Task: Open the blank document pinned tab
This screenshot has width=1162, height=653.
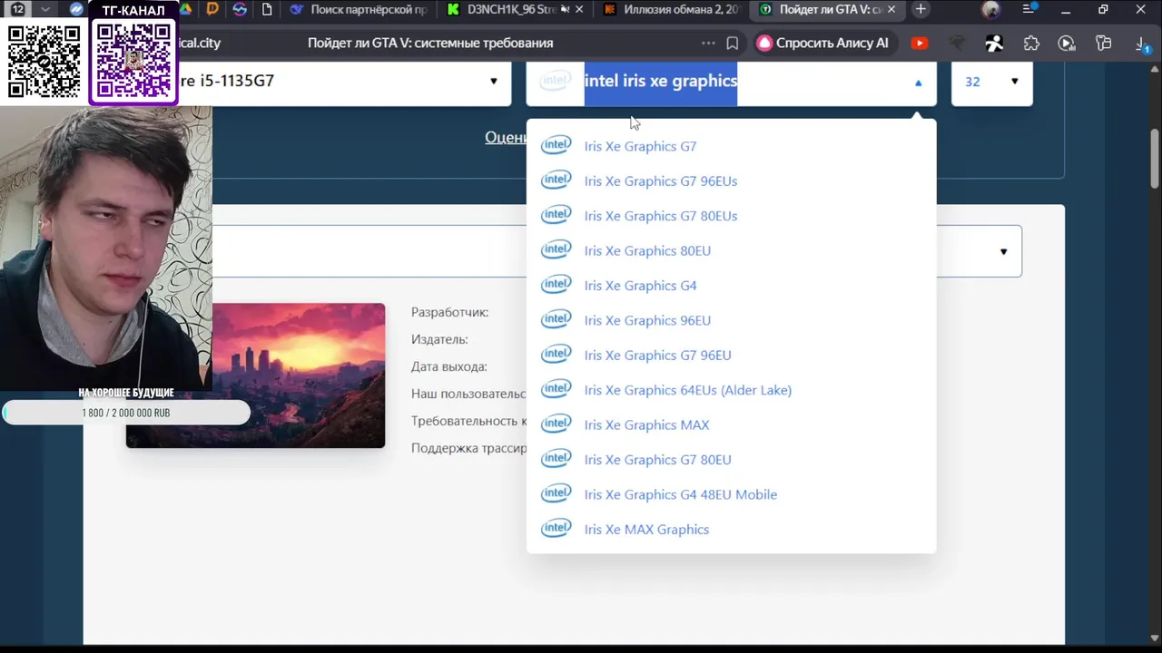Action: tap(267, 9)
